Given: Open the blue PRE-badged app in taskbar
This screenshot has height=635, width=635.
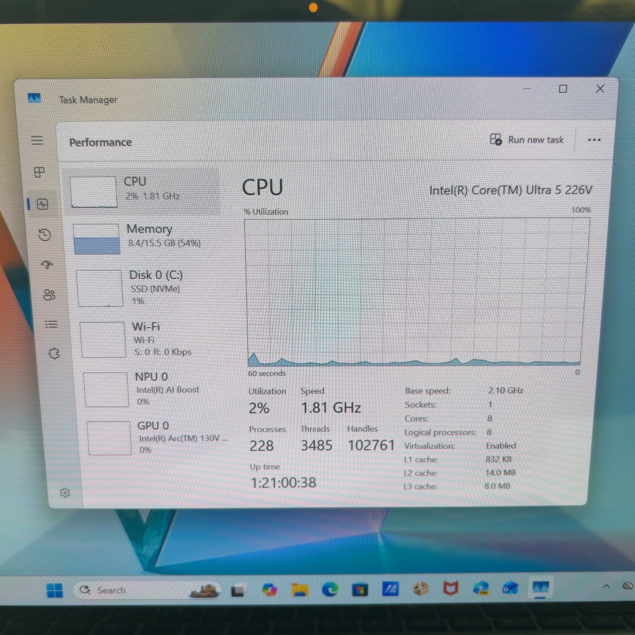Looking at the screenshot, I should (481, 588).
